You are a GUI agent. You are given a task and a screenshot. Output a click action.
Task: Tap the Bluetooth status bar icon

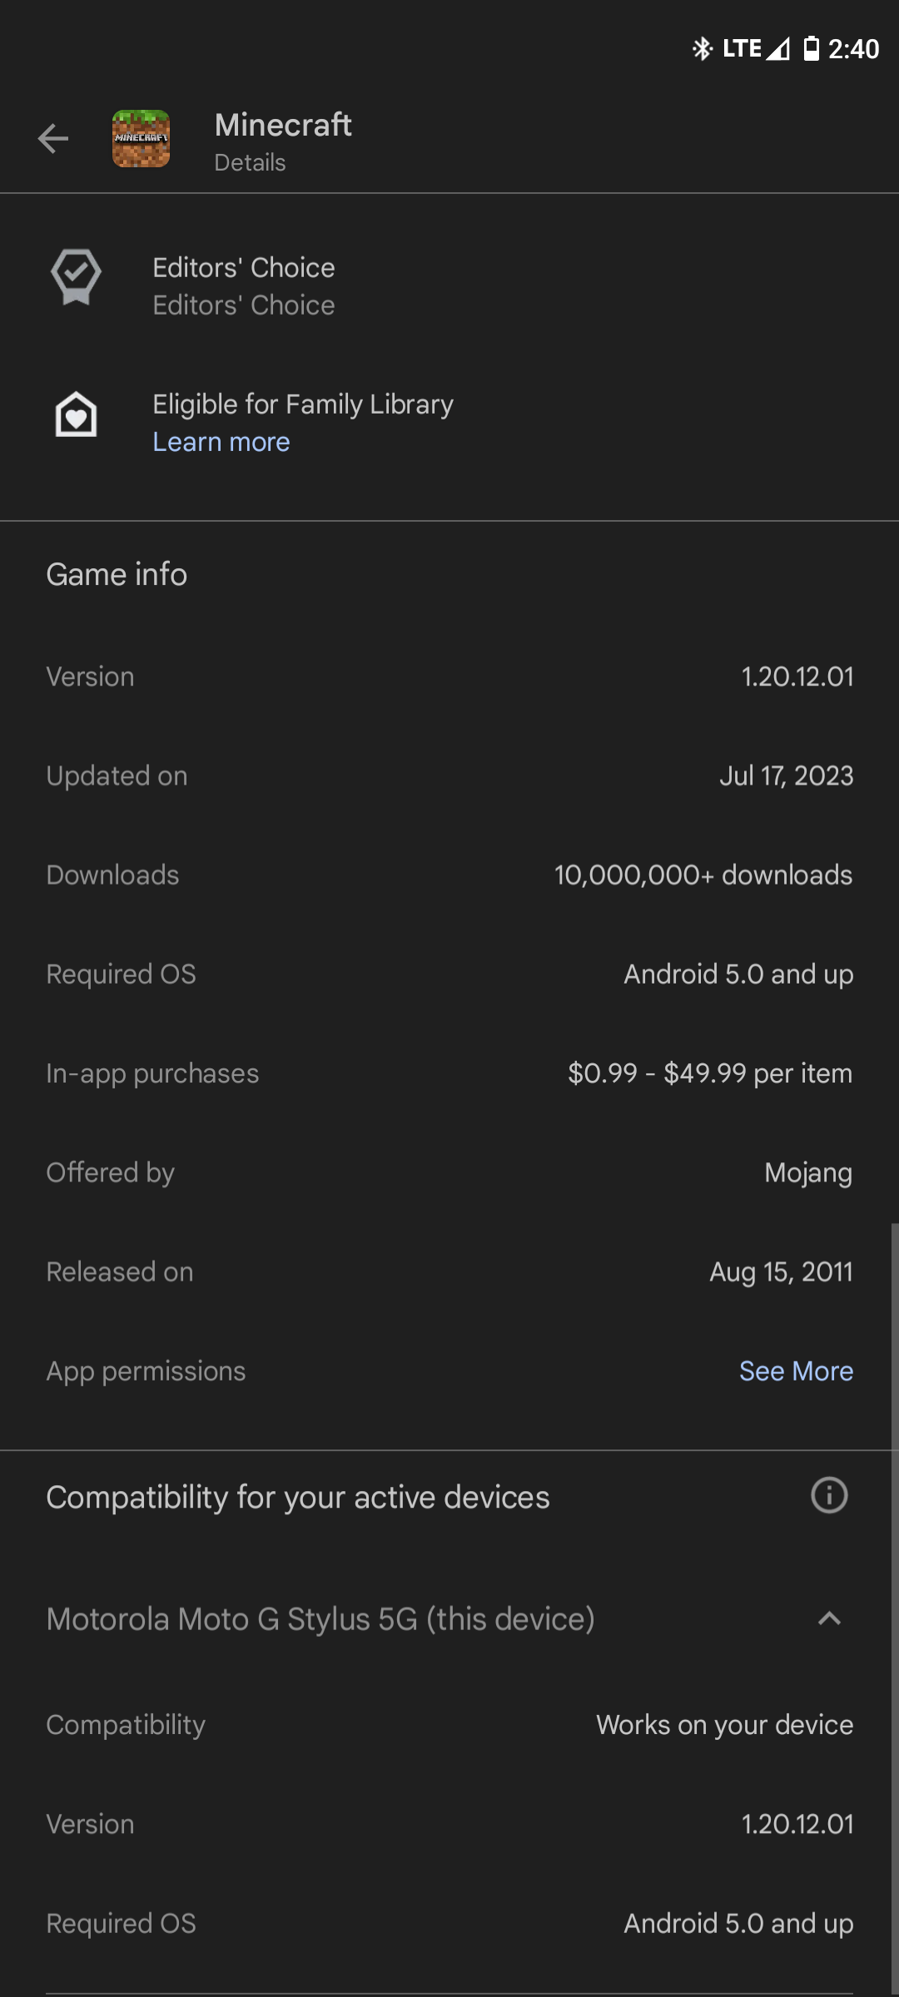[703, 49]
